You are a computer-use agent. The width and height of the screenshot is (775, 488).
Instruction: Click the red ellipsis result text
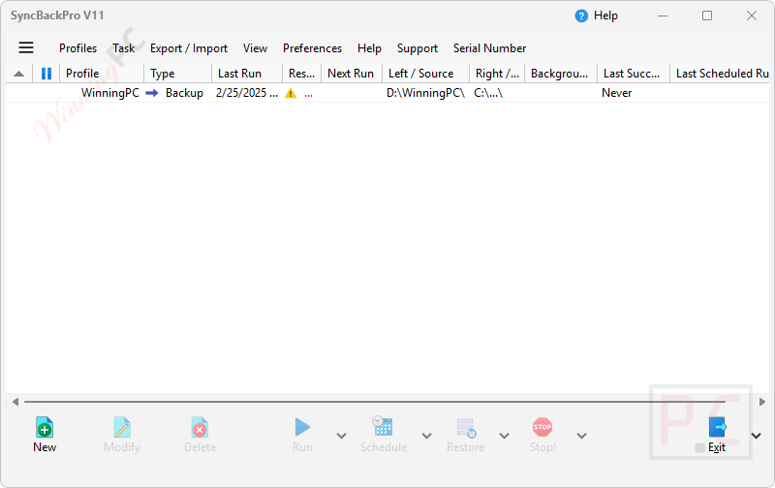coord(308,94)
